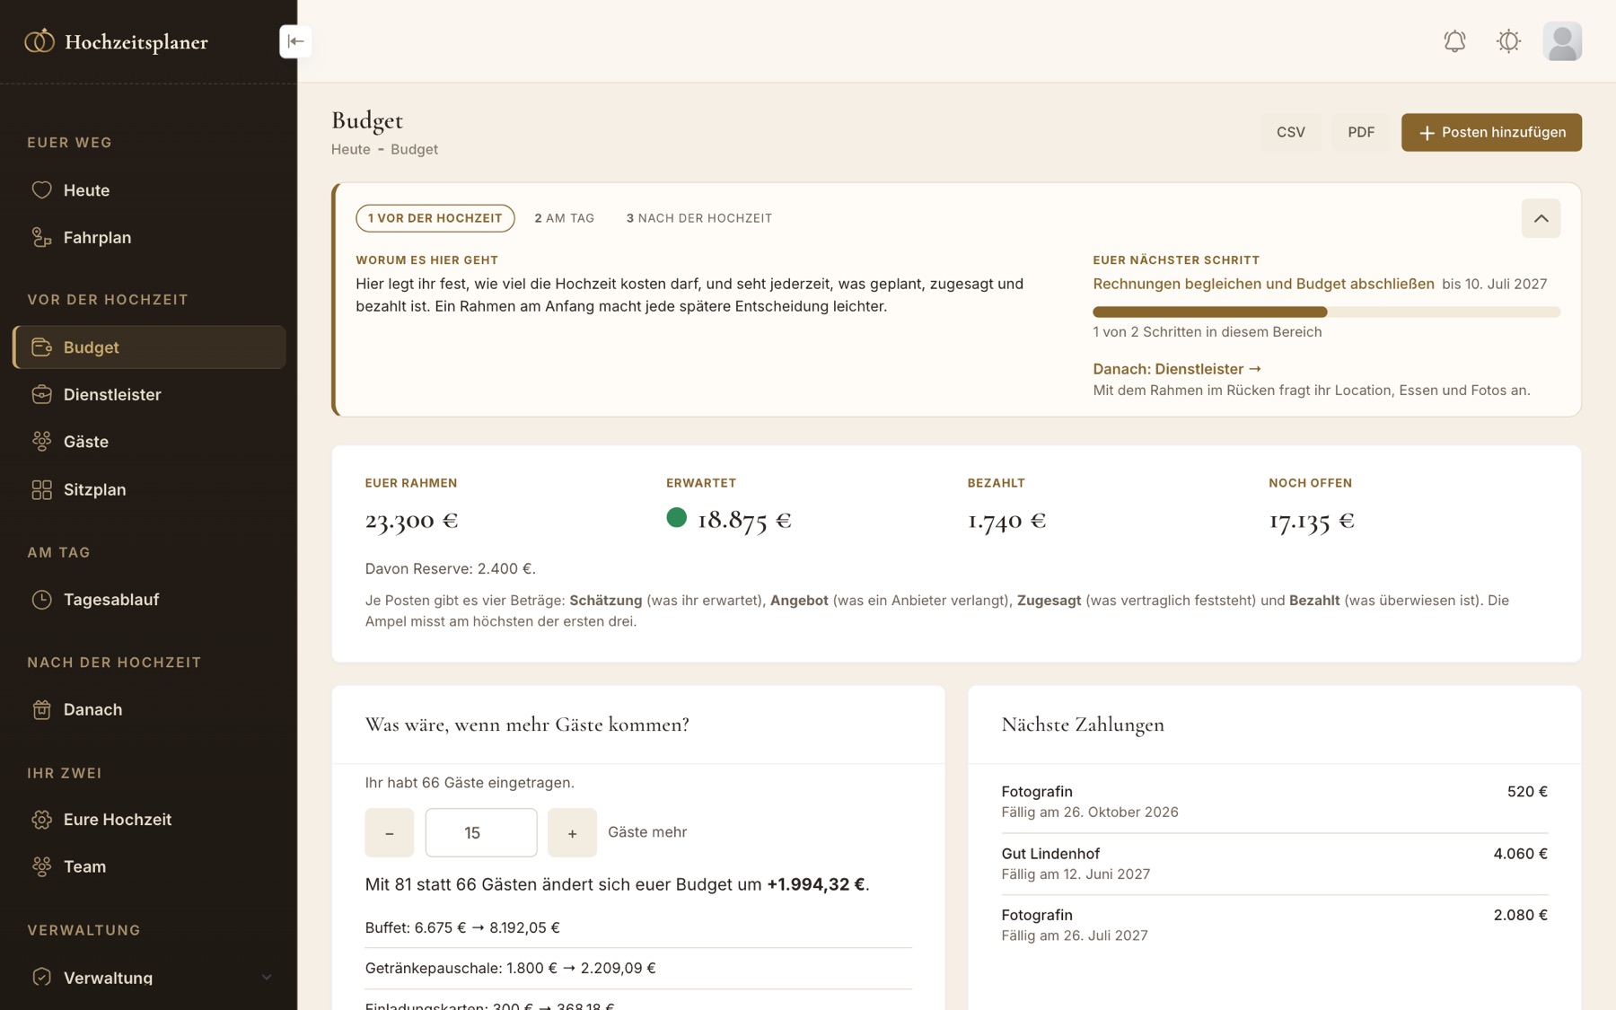Collapse the info panel with the chevron
The width and height of the screenshot is (1616, 1010).
tap(1541, 218)
